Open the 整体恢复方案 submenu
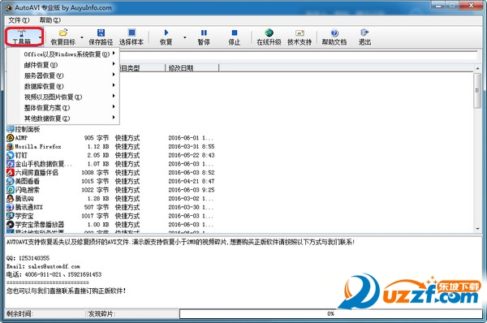The height and width of the screenshot is (323, 487). coord(63,107)
